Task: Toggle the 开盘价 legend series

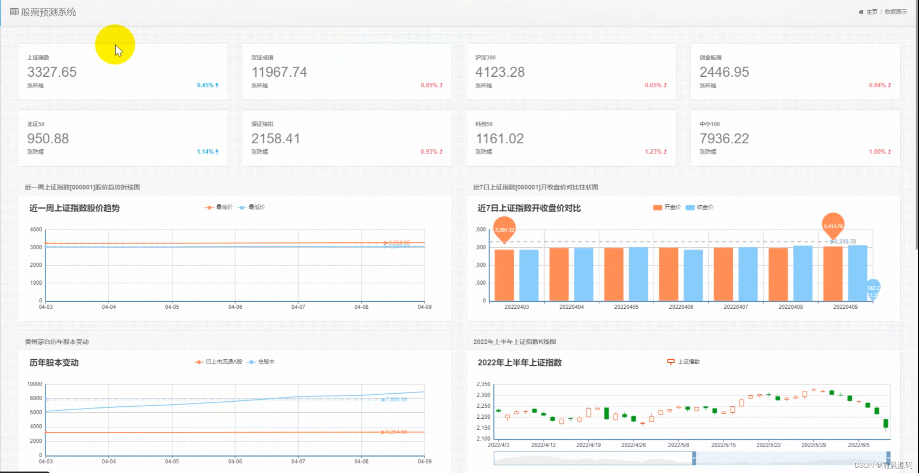Action: [x=667, y=207]
